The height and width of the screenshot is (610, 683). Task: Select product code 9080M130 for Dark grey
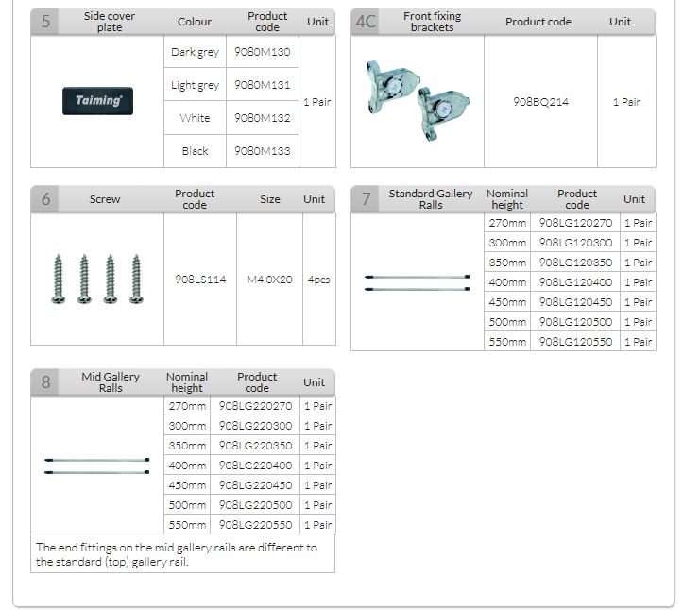pos(263,52)
